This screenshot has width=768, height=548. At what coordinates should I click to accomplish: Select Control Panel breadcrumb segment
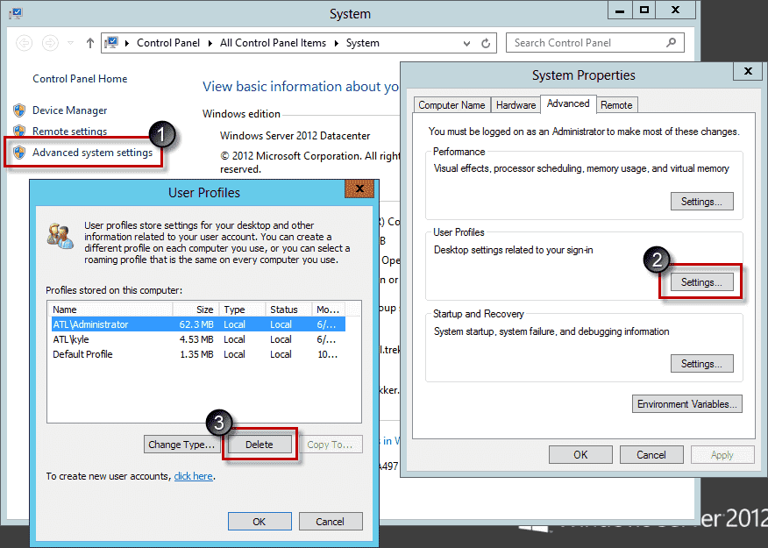pos(168,43)
